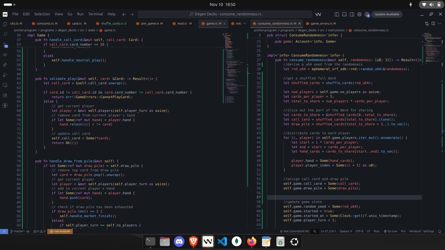The image size is (445, 250).
Task: Launch Brave browser from the dock
Action: [193, 242]
